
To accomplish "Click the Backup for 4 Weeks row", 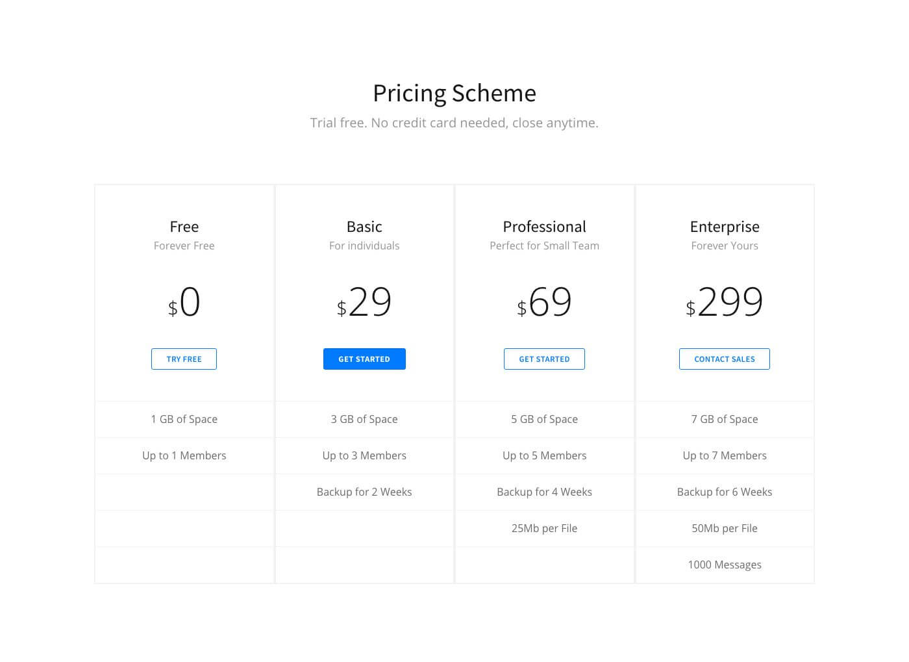I will click(x=544, y=492).
